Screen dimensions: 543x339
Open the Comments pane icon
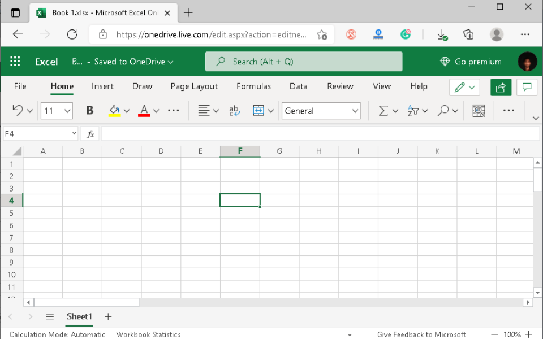pos(527,87)
